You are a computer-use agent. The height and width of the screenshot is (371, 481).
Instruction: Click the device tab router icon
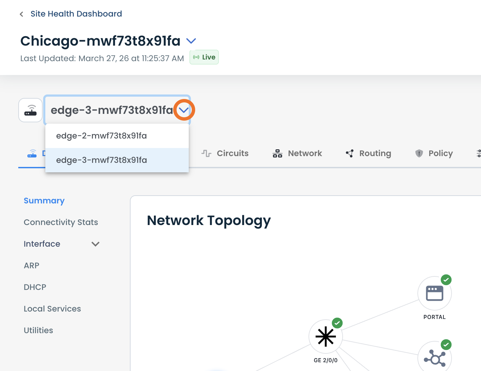click(32, 153)
